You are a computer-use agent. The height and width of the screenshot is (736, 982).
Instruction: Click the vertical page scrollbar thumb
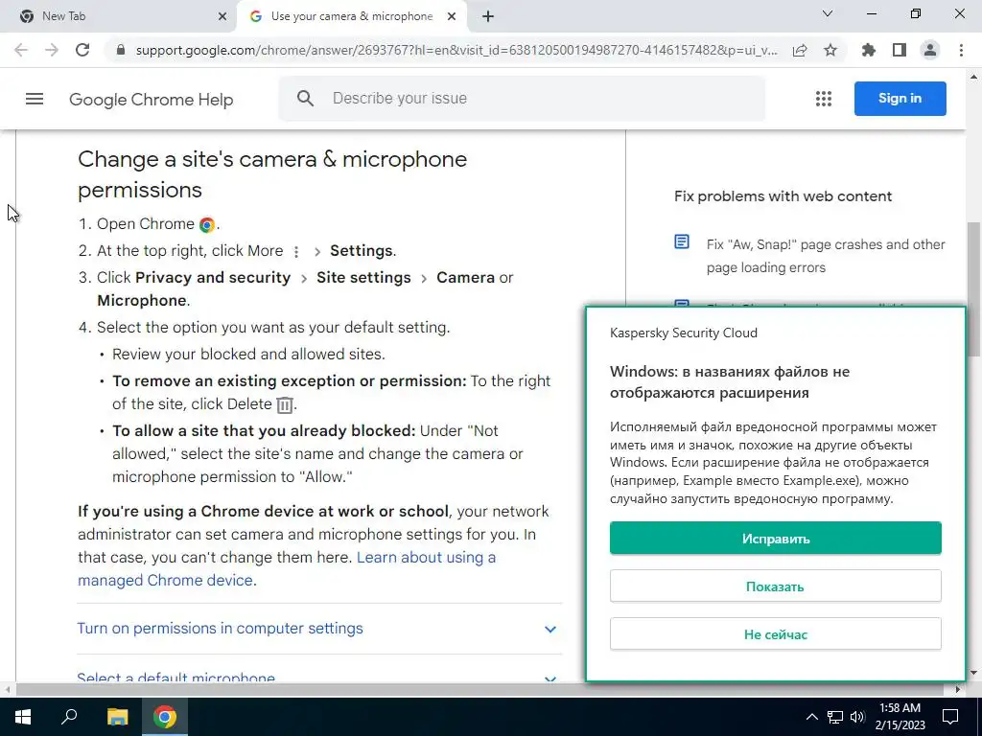tap(973, 287)
